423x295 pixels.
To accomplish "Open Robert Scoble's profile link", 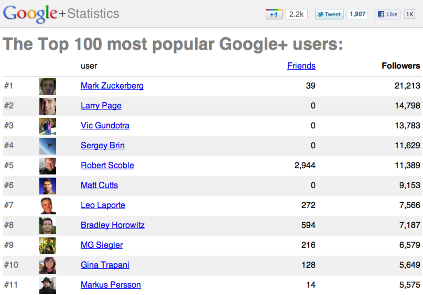I will click(107, 165).
